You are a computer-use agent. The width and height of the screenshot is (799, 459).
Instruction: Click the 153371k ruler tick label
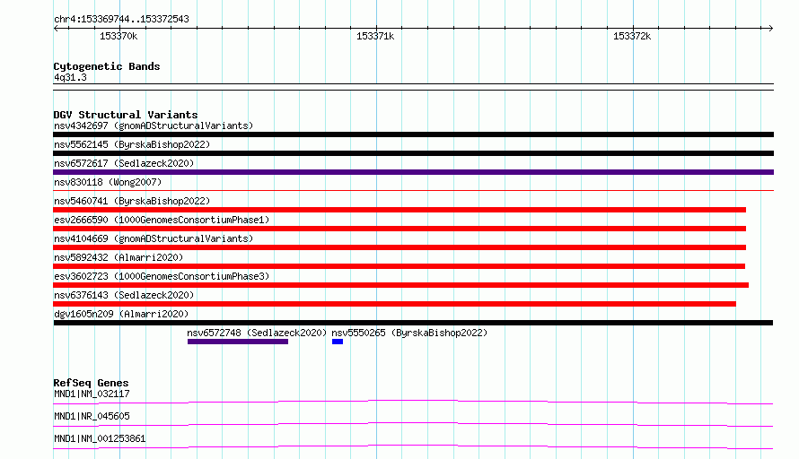click(375, 36)
